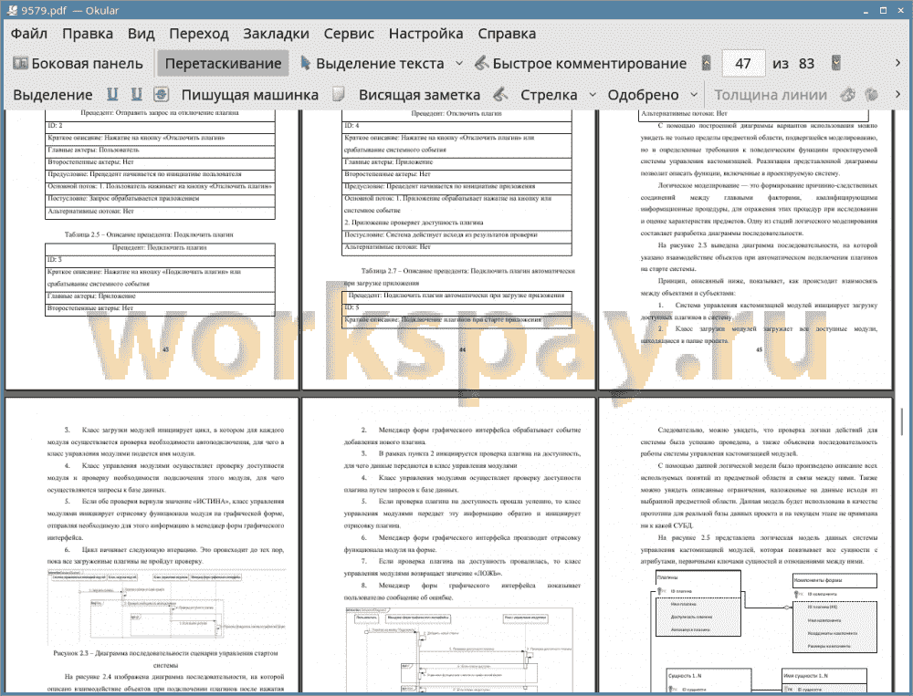This screenshot has height=696, width=913.
Task: Click the header 'Прецедент: Подключить плагин' in table 2.5
Action: point(160,247)
